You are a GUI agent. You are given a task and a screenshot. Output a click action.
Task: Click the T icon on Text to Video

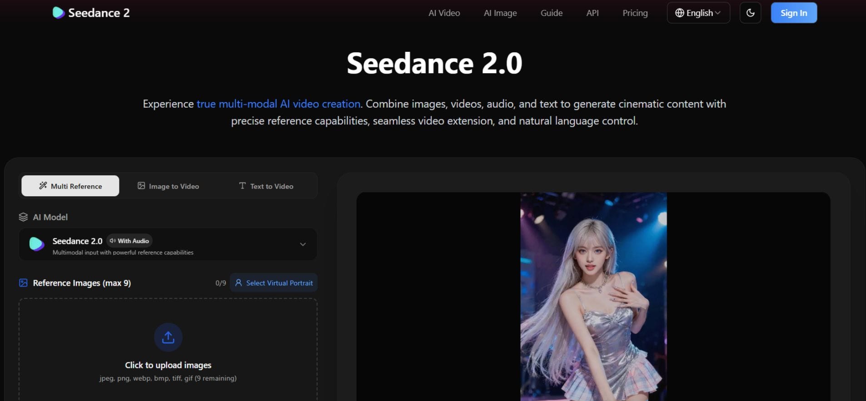[242, 186]
